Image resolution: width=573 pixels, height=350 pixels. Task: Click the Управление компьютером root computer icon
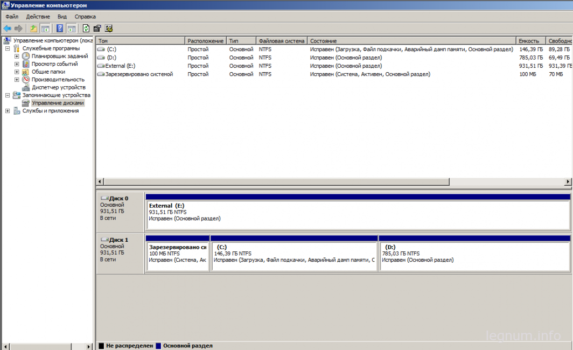point(7,40)
